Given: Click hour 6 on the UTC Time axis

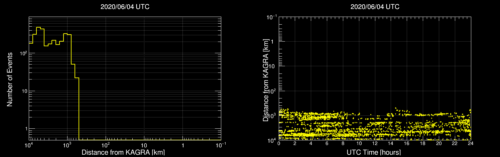Looking at the screenshot, I should (327, 143).
